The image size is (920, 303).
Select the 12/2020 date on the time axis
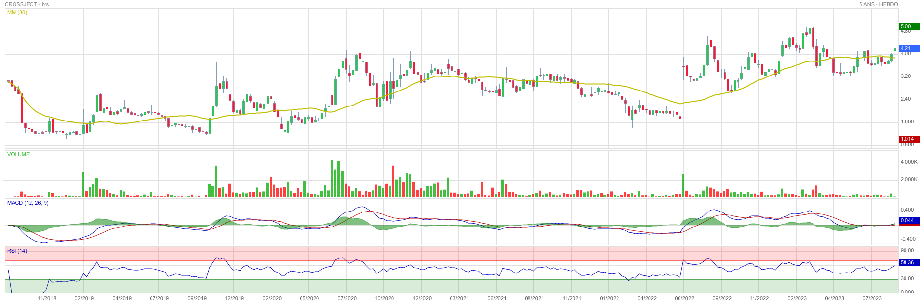click(422, 298)
